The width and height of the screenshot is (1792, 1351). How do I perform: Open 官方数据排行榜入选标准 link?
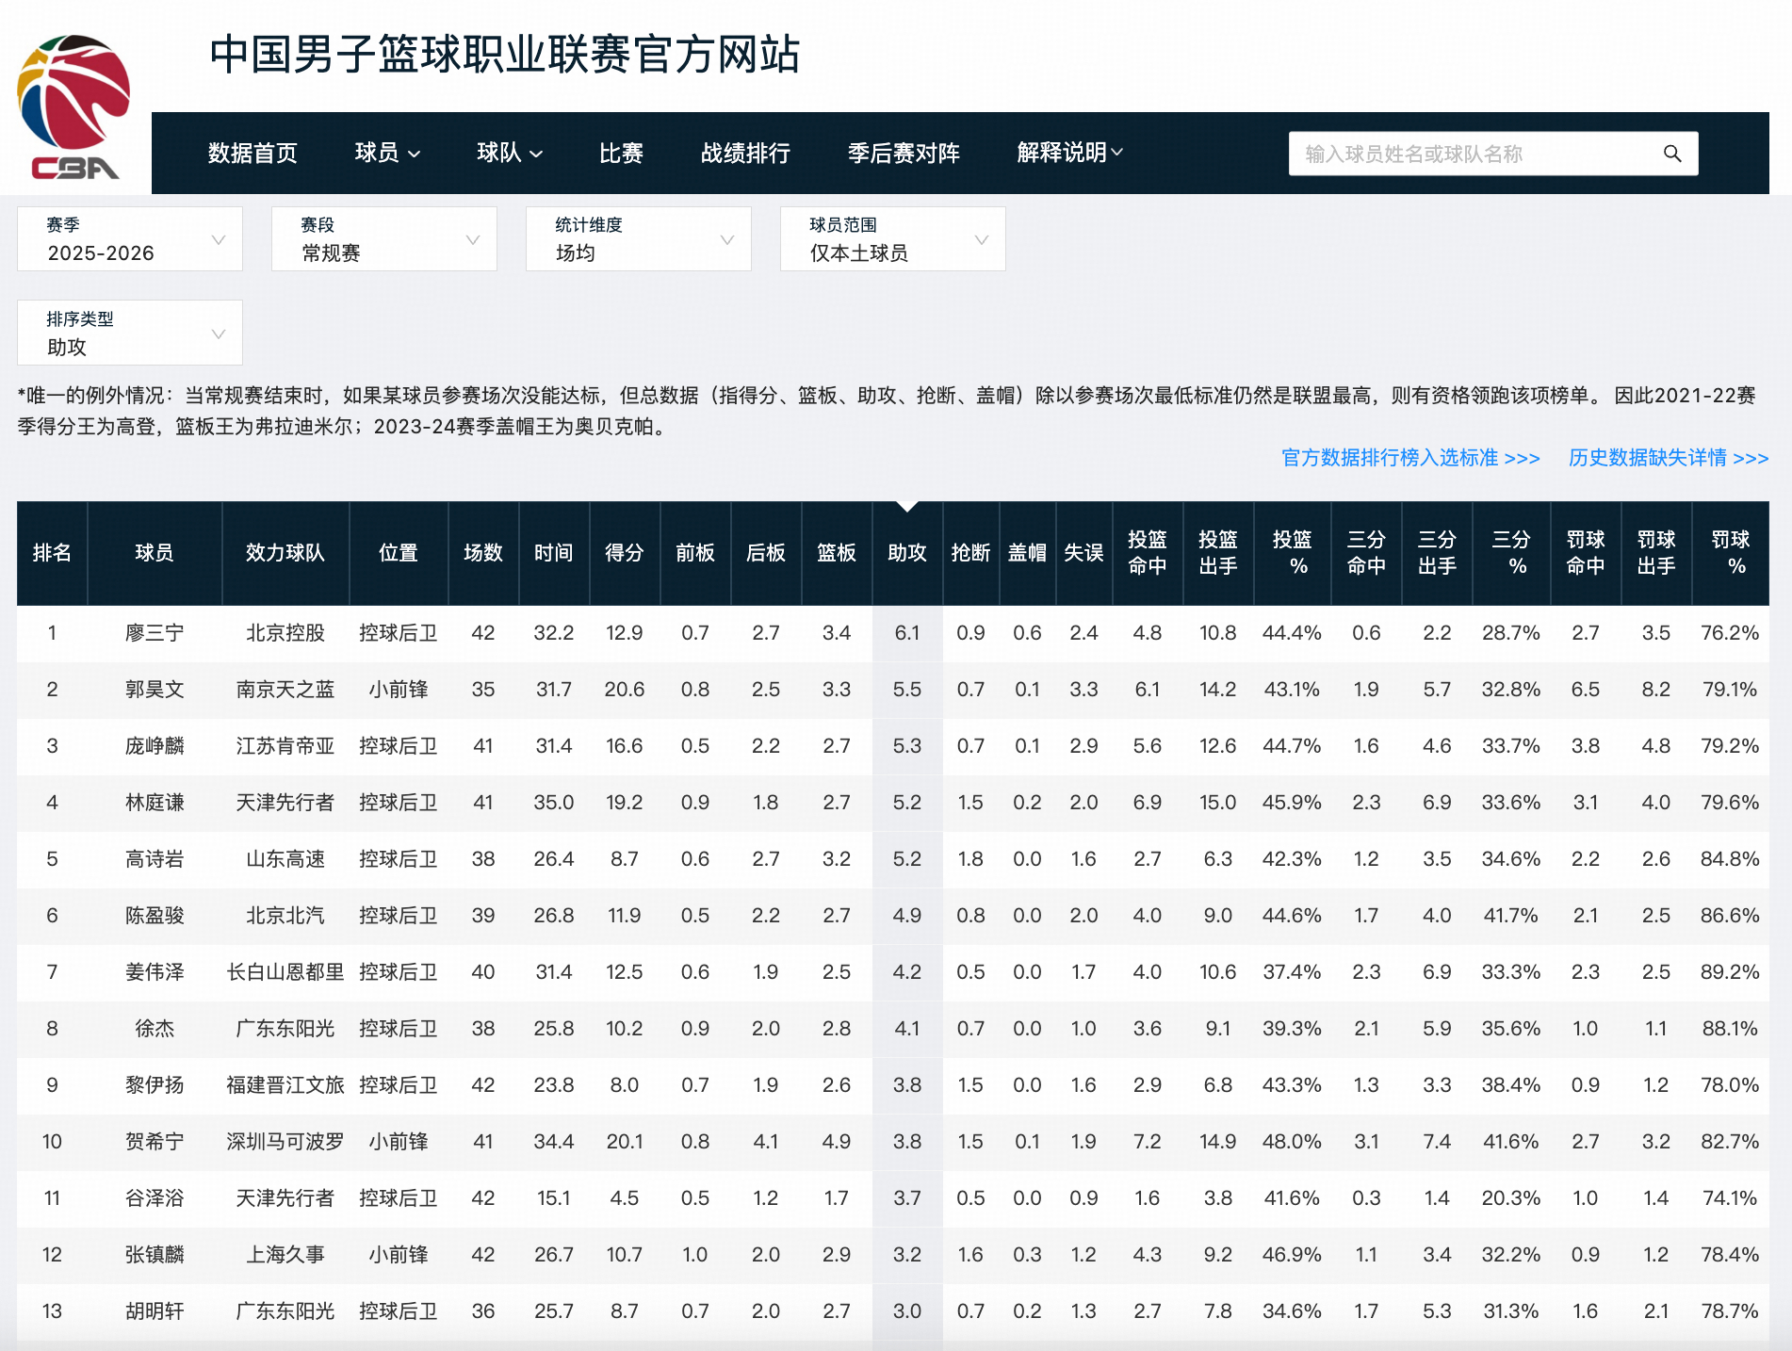click(x=1410, y=458)
